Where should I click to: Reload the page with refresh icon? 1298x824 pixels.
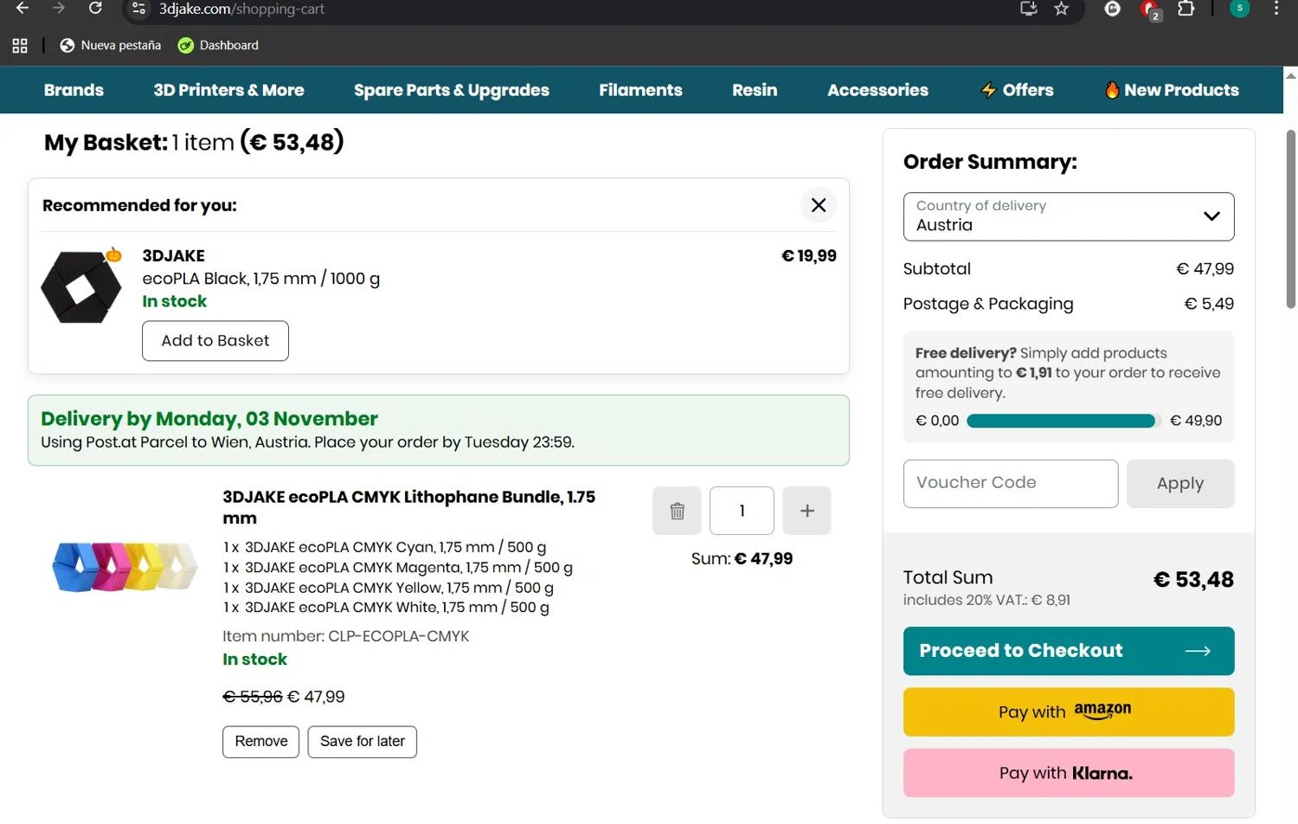coord(95,9)
